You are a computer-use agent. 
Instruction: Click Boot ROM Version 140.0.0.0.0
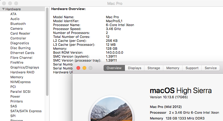pos(115,52)
